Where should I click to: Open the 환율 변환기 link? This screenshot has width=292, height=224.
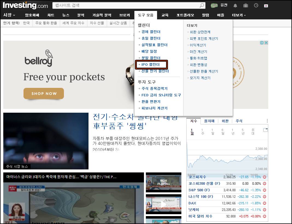point(151,101)
